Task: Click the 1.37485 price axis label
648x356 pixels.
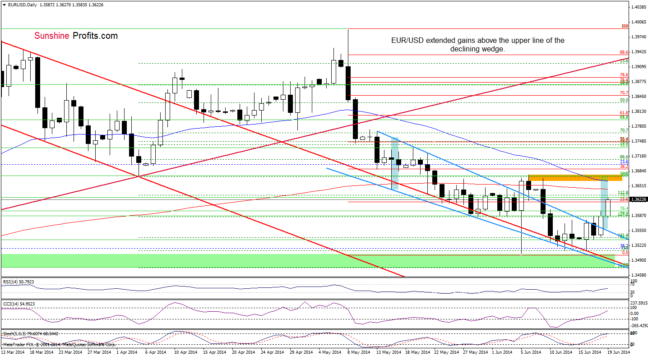Action: pos(639,141)
